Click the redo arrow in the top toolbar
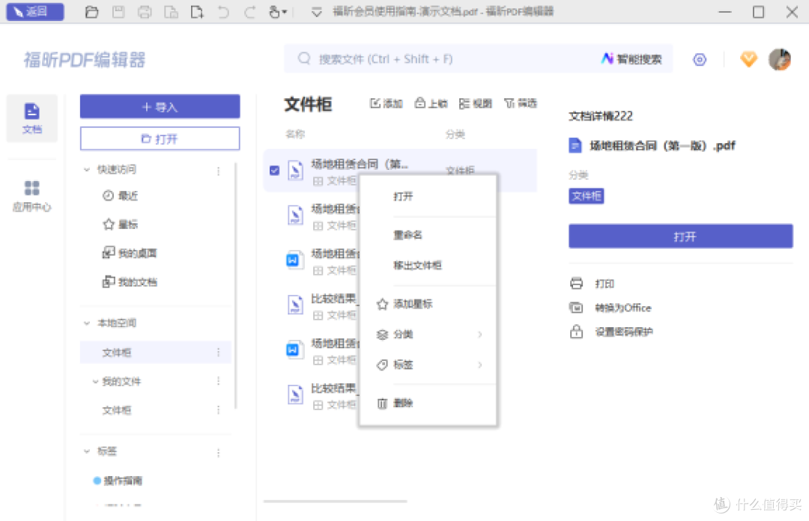The height and width of the screenshot is (521, 809). tap(249, 12)
